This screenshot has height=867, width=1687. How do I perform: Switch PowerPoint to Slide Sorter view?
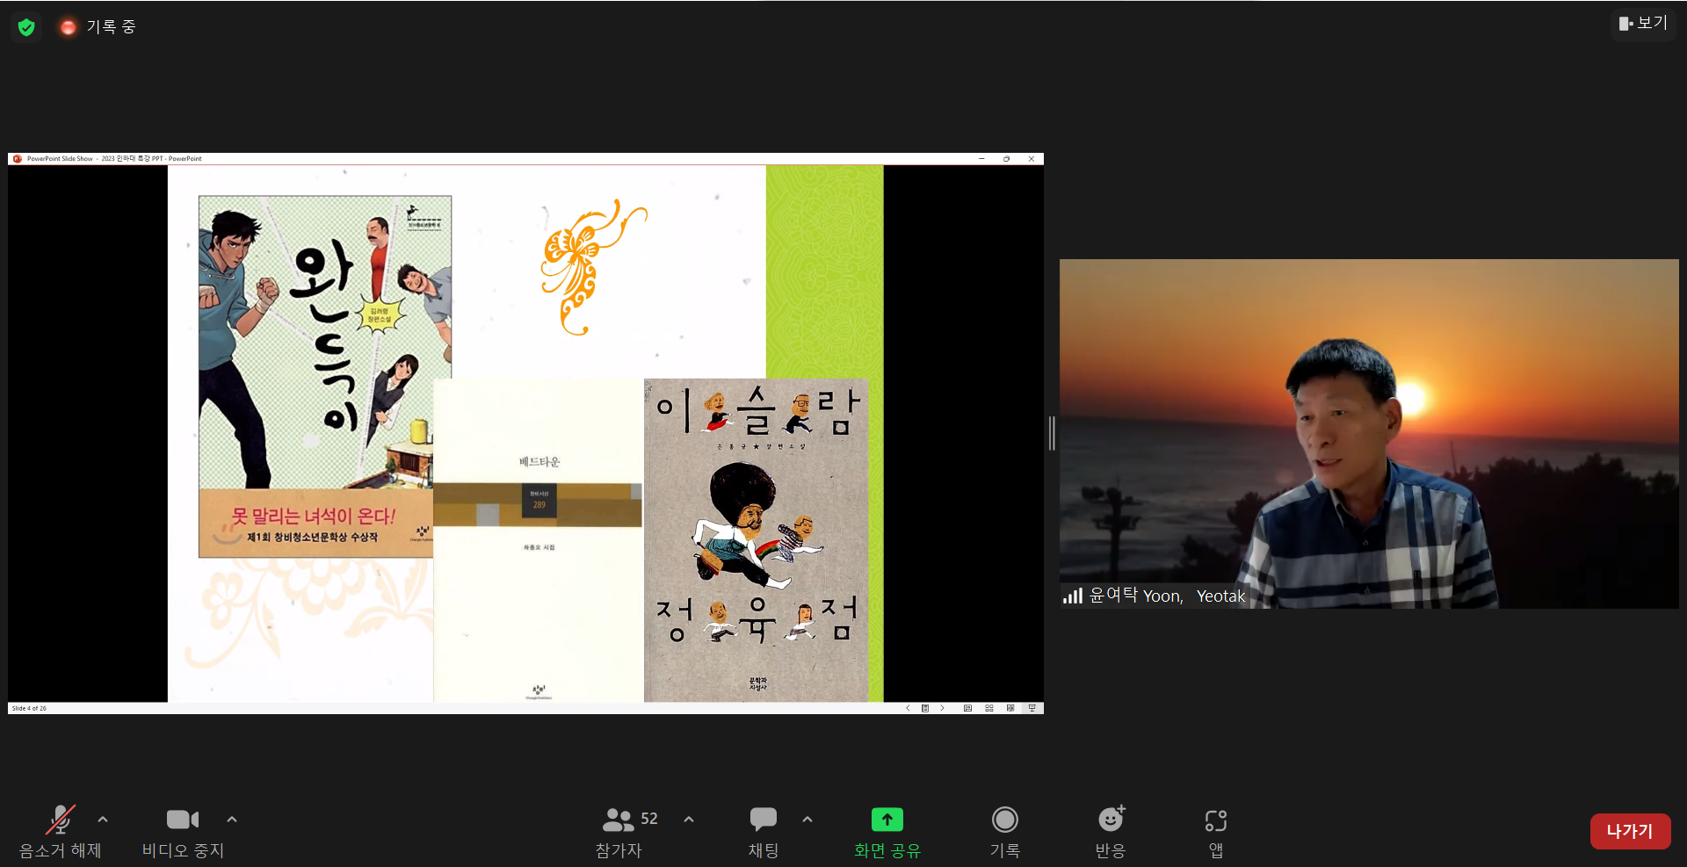click(x=989, y=708)
